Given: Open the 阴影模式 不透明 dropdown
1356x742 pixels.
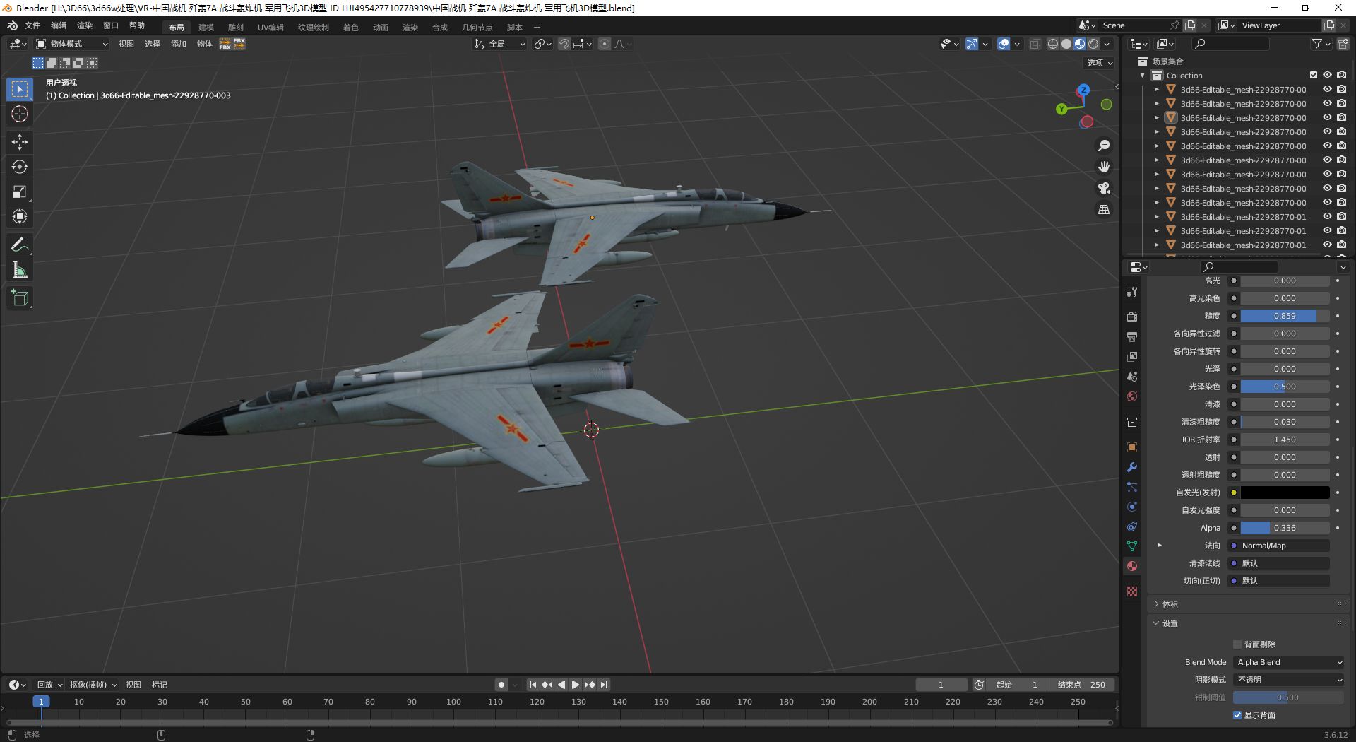Looking at the screenshot, I should click(x=1289, y=680).
